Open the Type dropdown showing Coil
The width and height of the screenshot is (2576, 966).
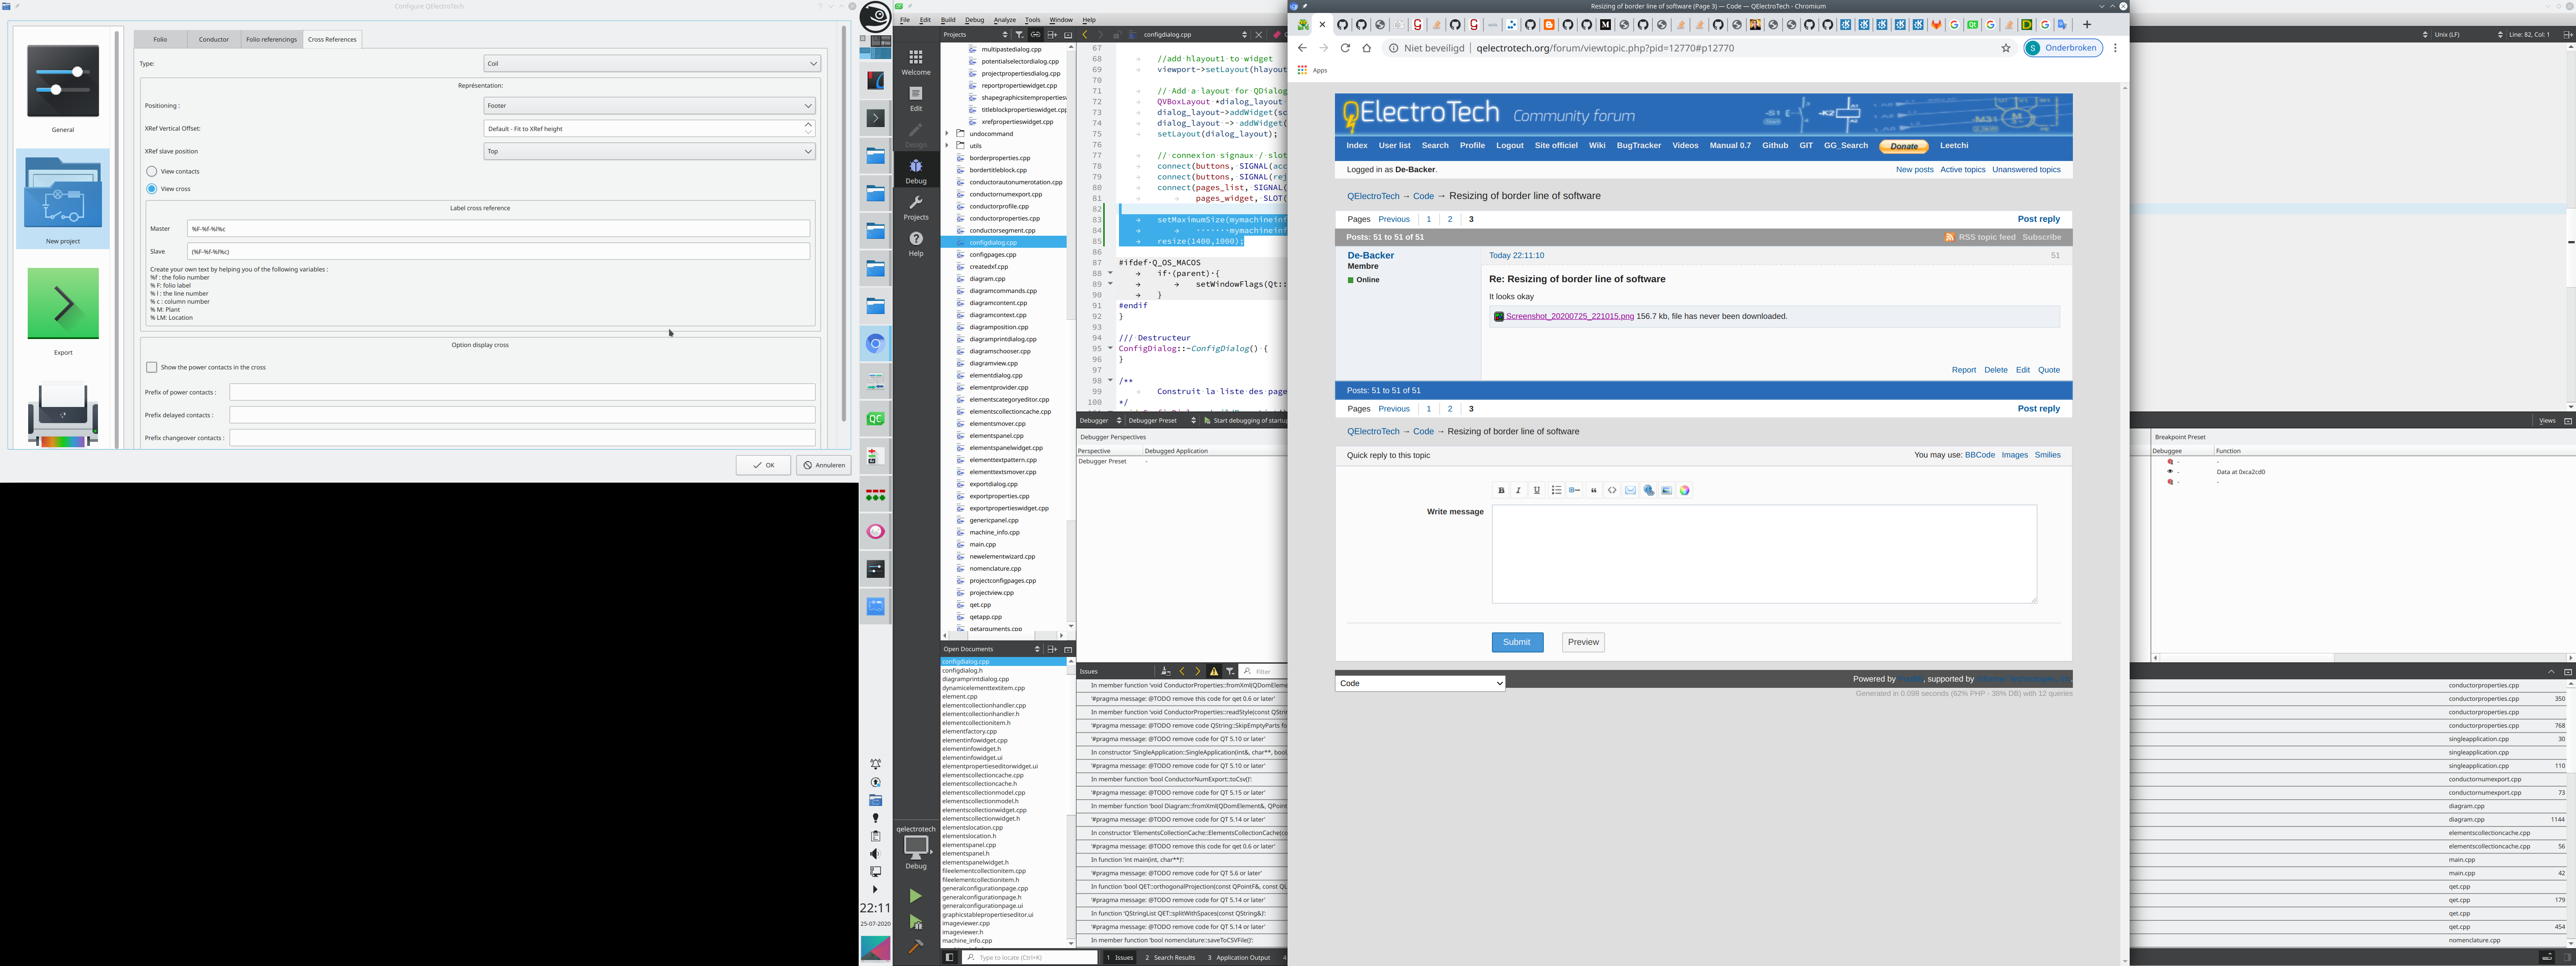tap(651, 64)
